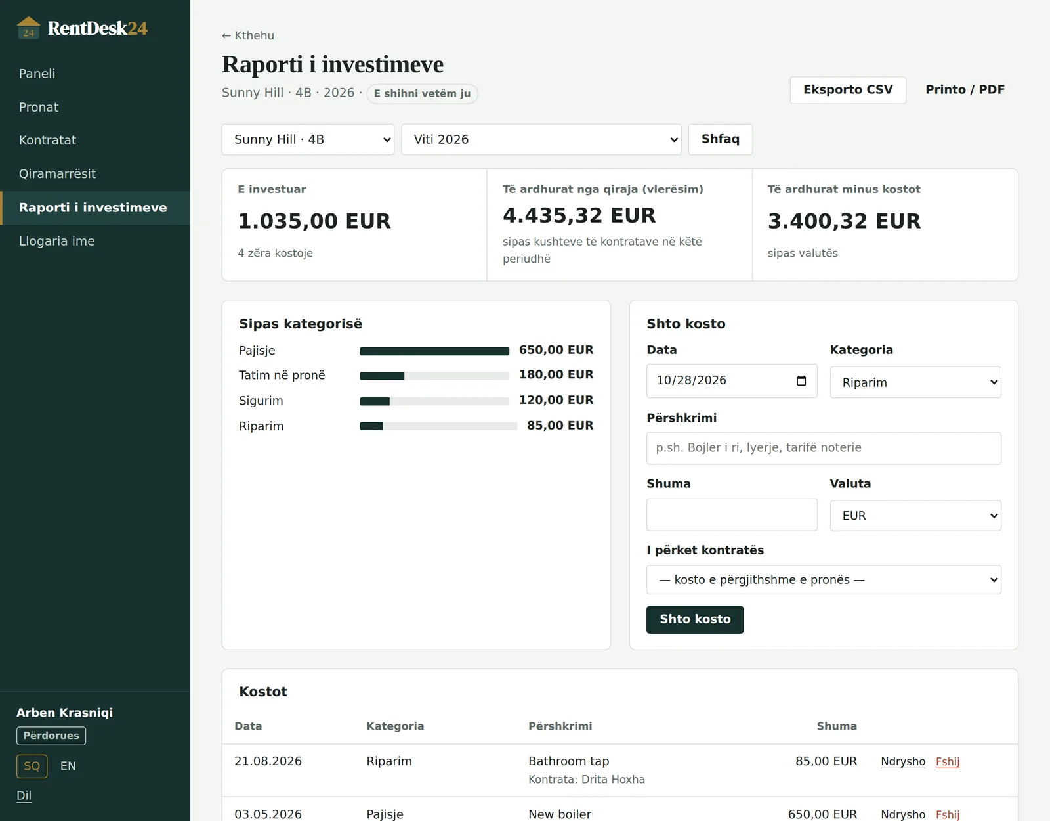Open the Viti 2026 period dropdown

541,139
